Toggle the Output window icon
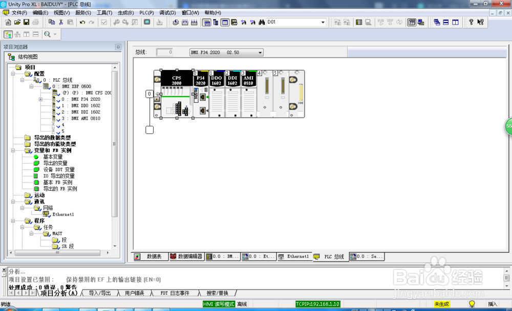 tap(225, 22)
